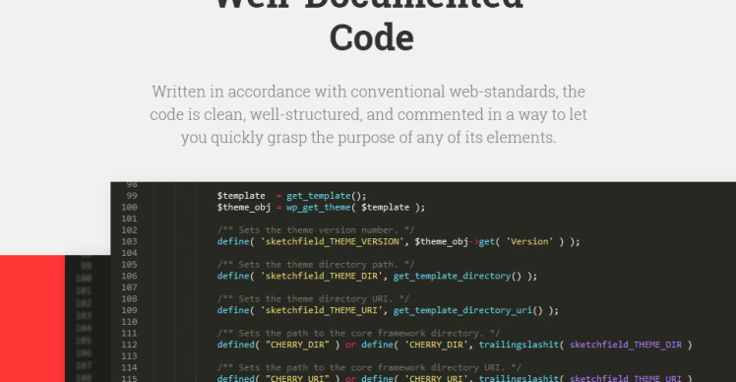Click line number 106 in the gutter
The height and width of the screenshot is (382, 736).
tap(129, 276)
